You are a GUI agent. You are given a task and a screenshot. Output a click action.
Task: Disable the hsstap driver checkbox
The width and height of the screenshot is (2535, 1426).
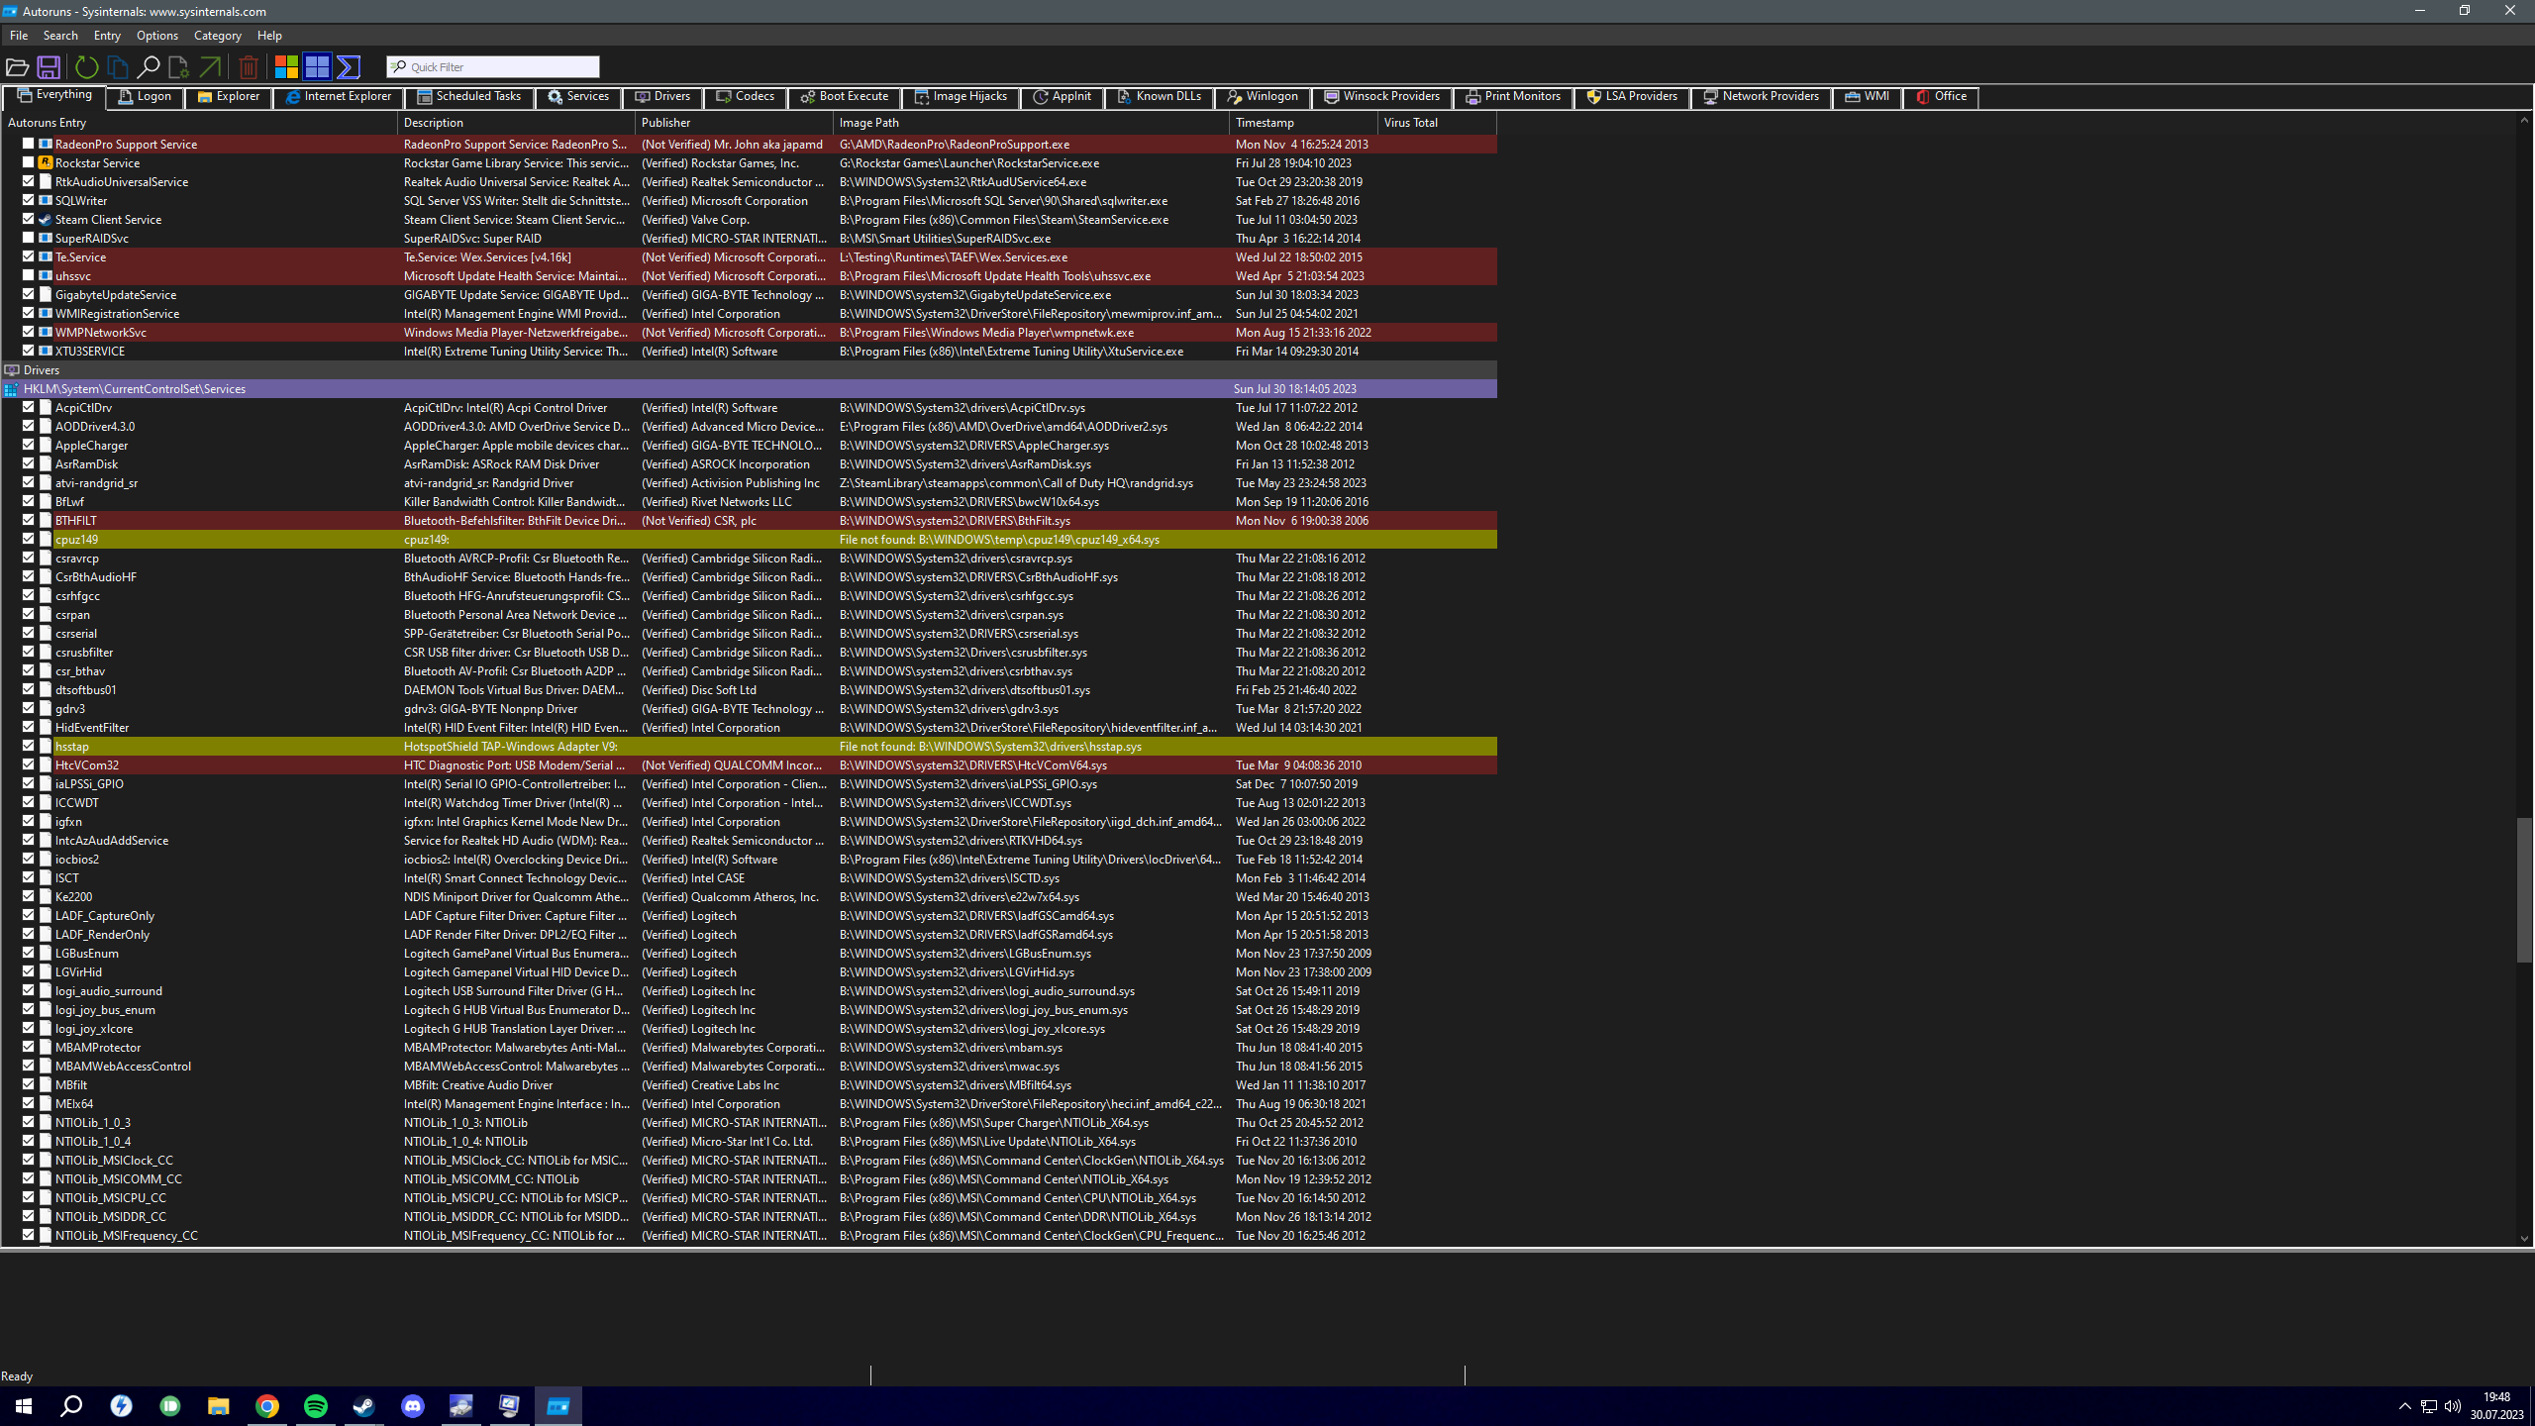point(29,746)
